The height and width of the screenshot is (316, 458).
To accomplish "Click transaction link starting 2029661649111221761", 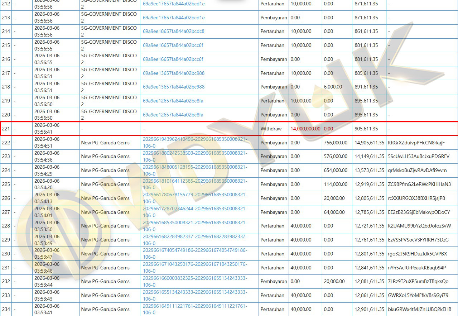I will coord(195,306).
